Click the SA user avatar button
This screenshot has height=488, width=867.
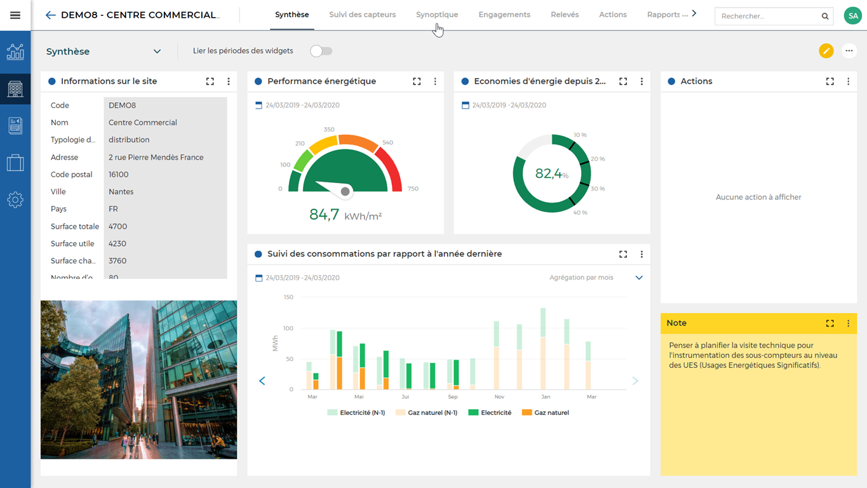pos(852,16)
